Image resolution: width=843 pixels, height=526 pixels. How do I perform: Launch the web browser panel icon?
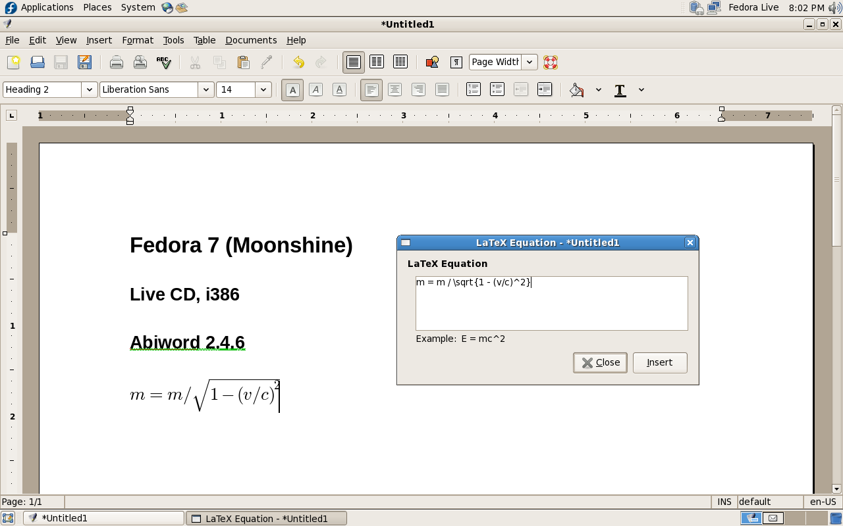click(x=167, y=8)
